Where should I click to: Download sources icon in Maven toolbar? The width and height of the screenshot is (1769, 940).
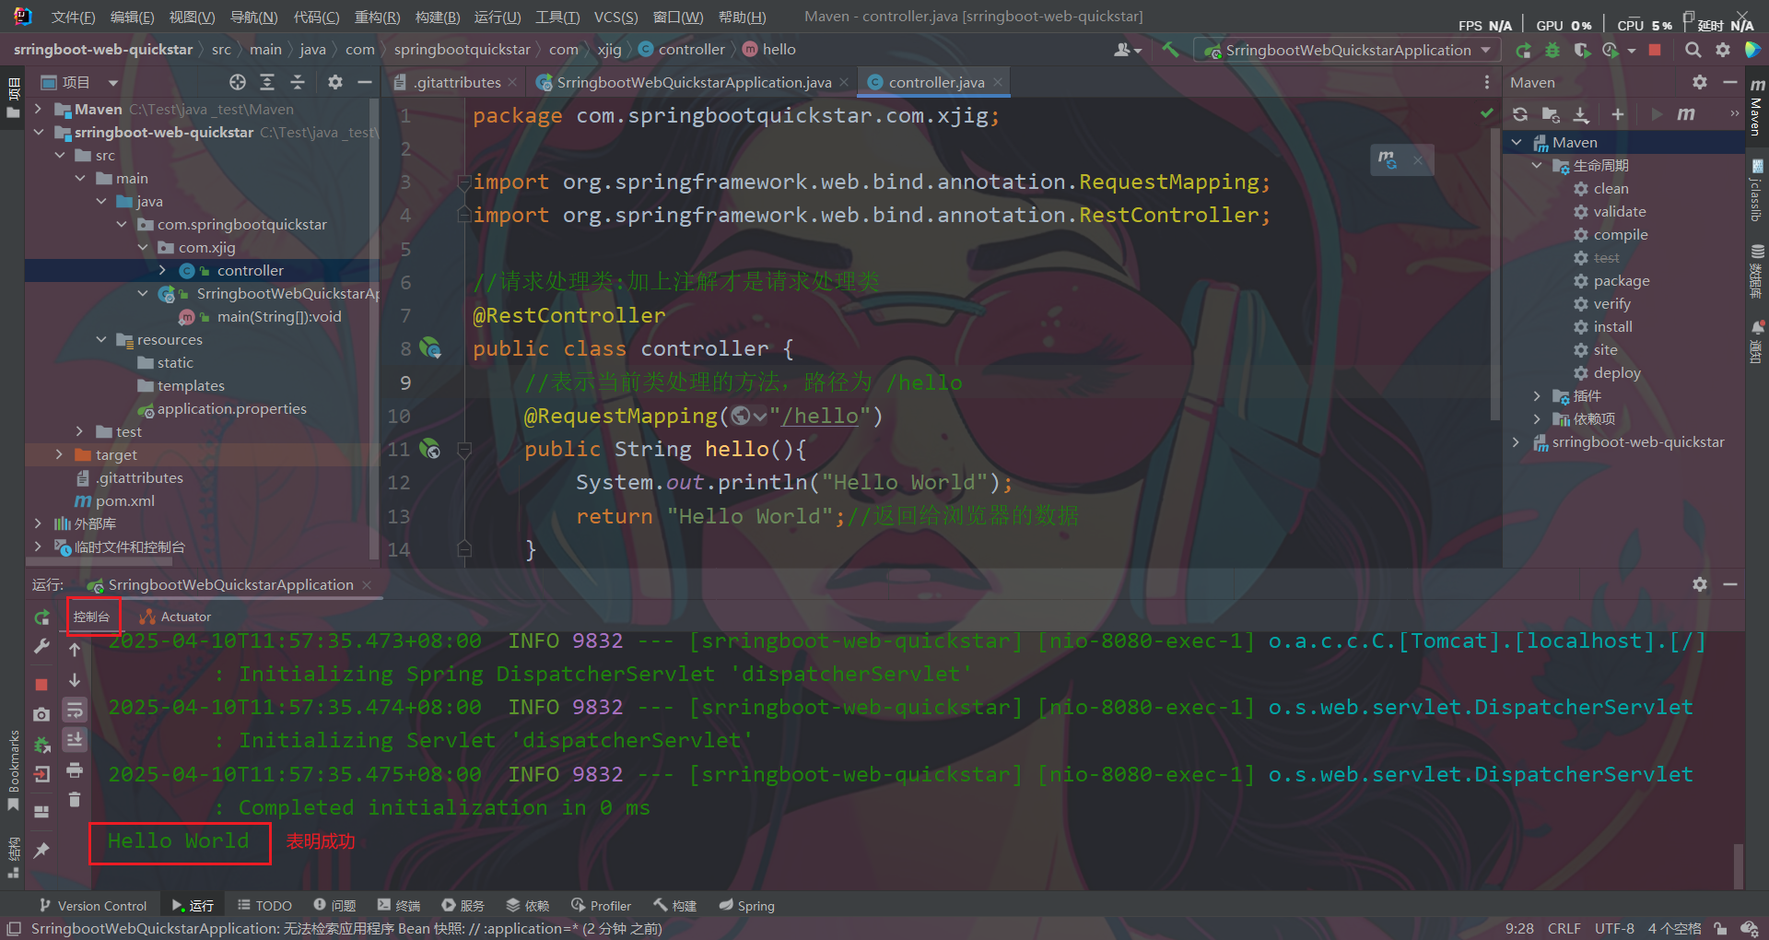click(x=1581, y=114)
